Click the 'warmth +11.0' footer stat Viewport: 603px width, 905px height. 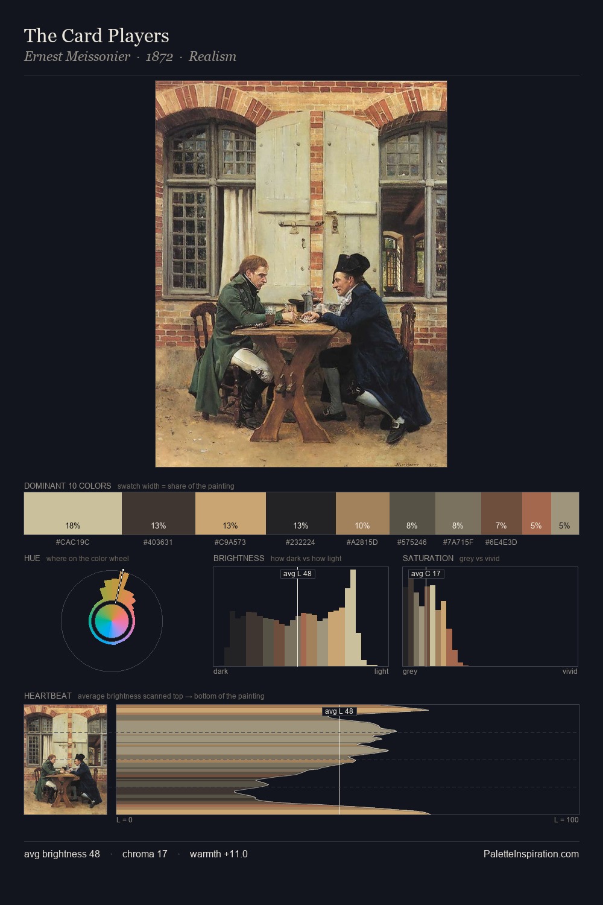219,854
